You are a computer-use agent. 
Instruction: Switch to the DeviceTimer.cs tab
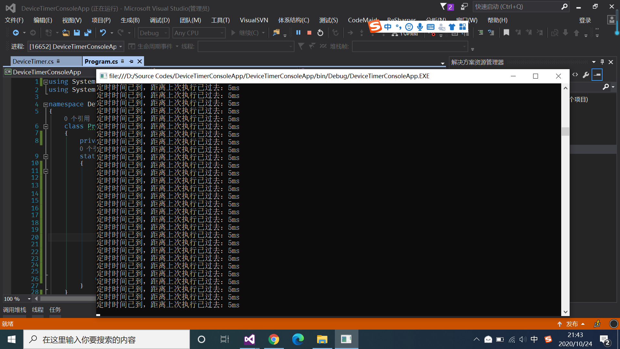coord(33,61)
